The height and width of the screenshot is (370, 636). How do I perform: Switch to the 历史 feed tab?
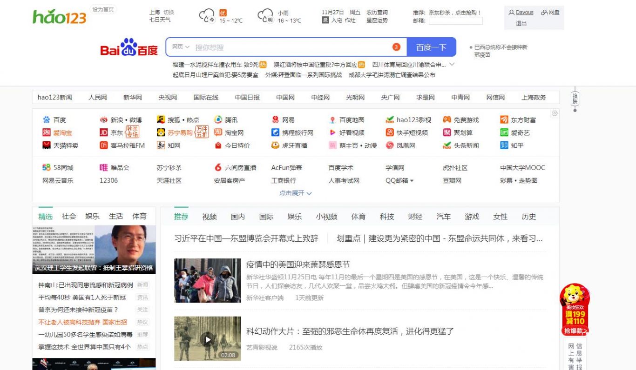[x=529, y=217]
